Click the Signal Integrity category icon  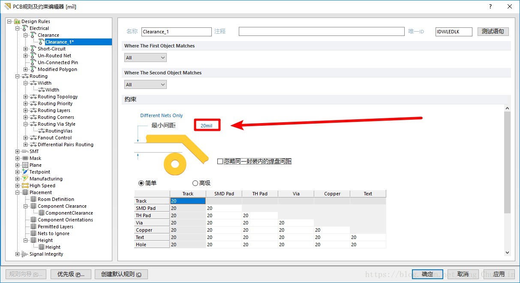point(25,254)
